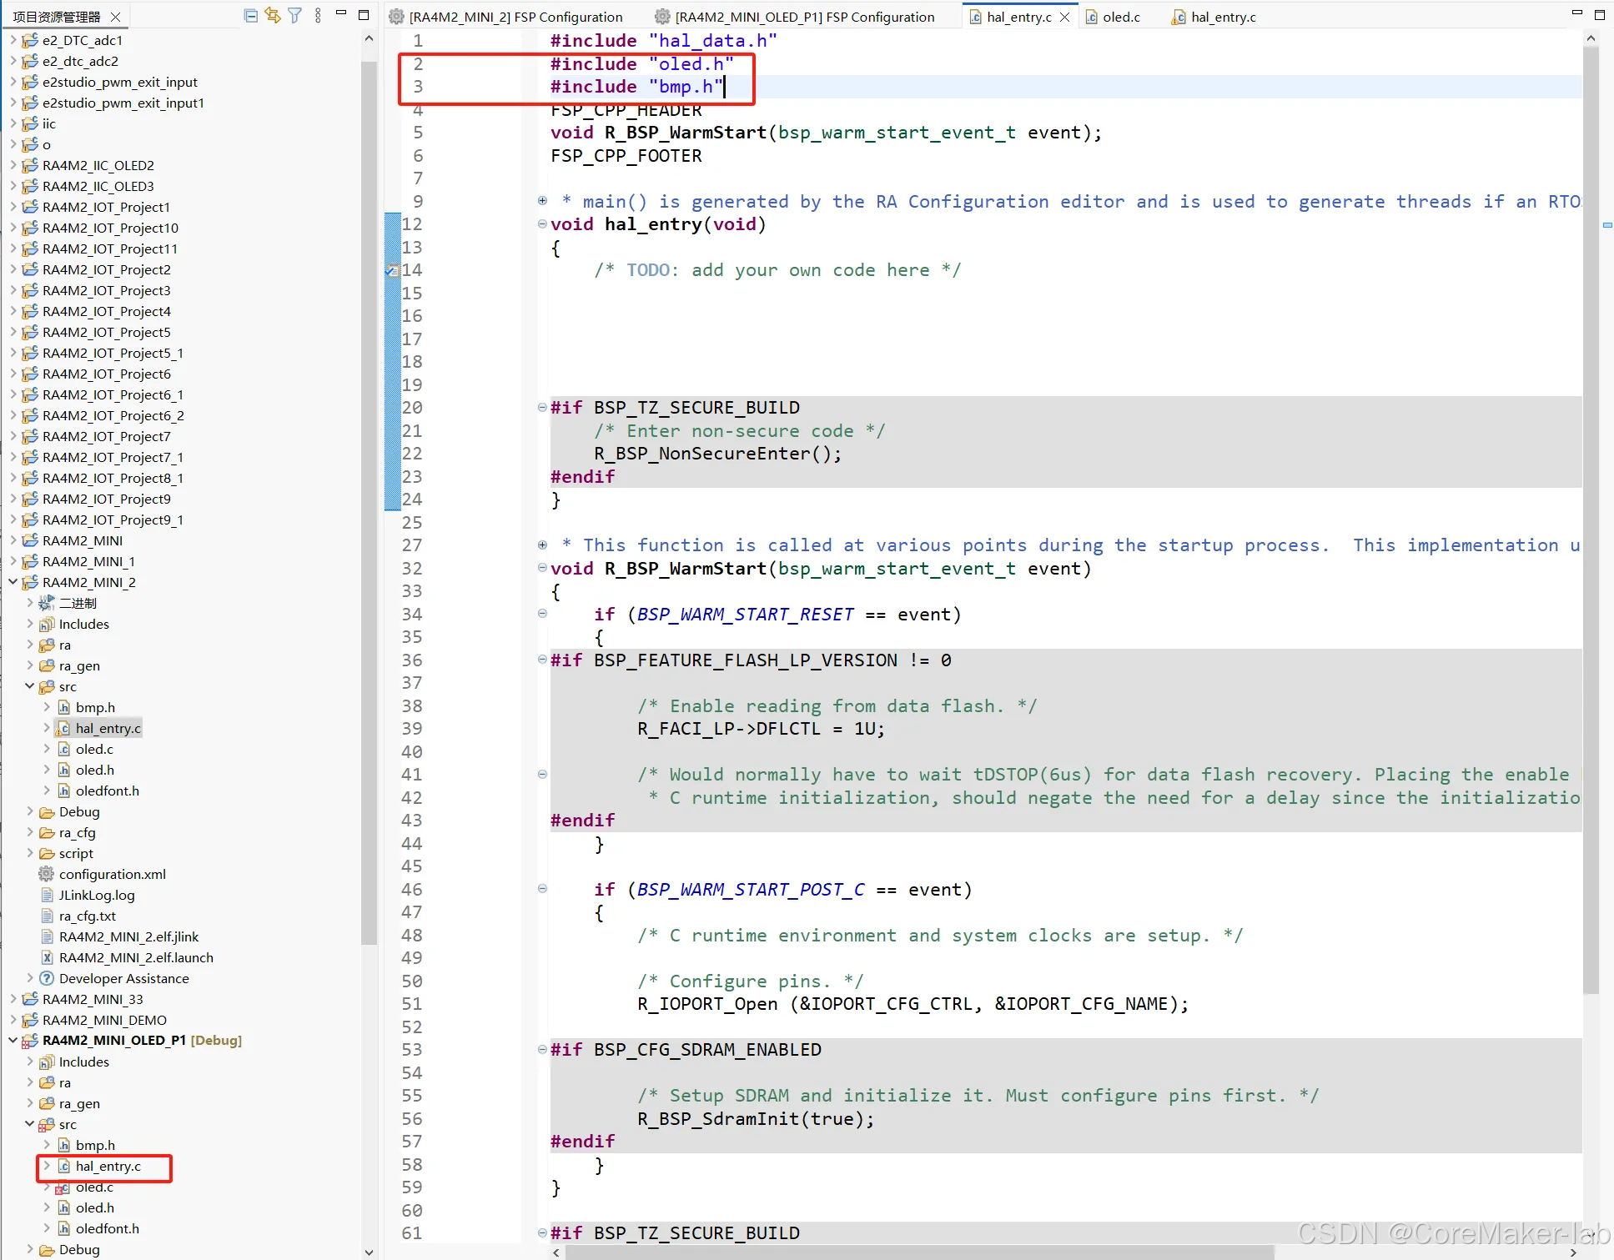
Task: Collapse the RA4M2_MINI_2 project
Action: [x=13, y=582]
